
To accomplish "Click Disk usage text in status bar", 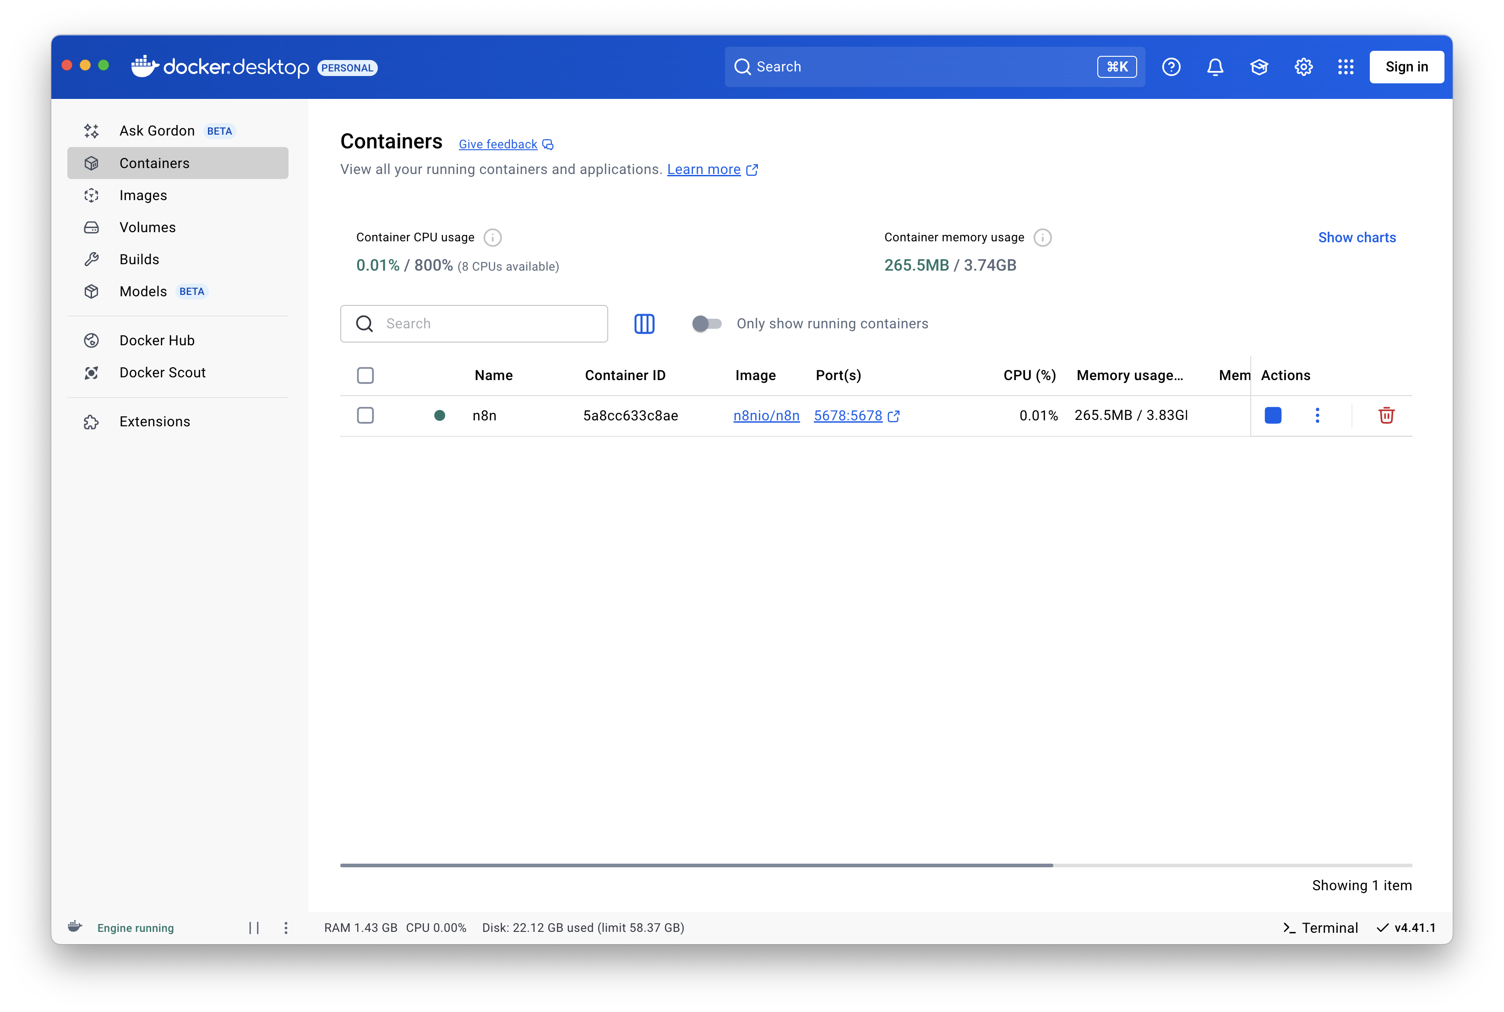I will 583,927.
